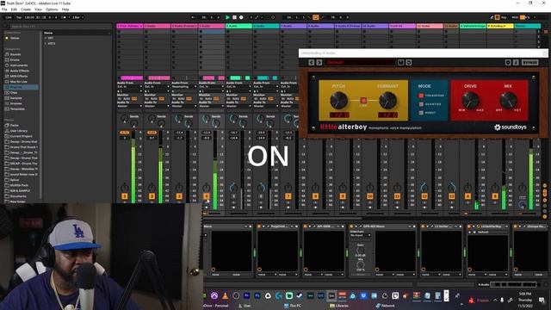Save the Little AlterBoy preset

click(400, 63)
